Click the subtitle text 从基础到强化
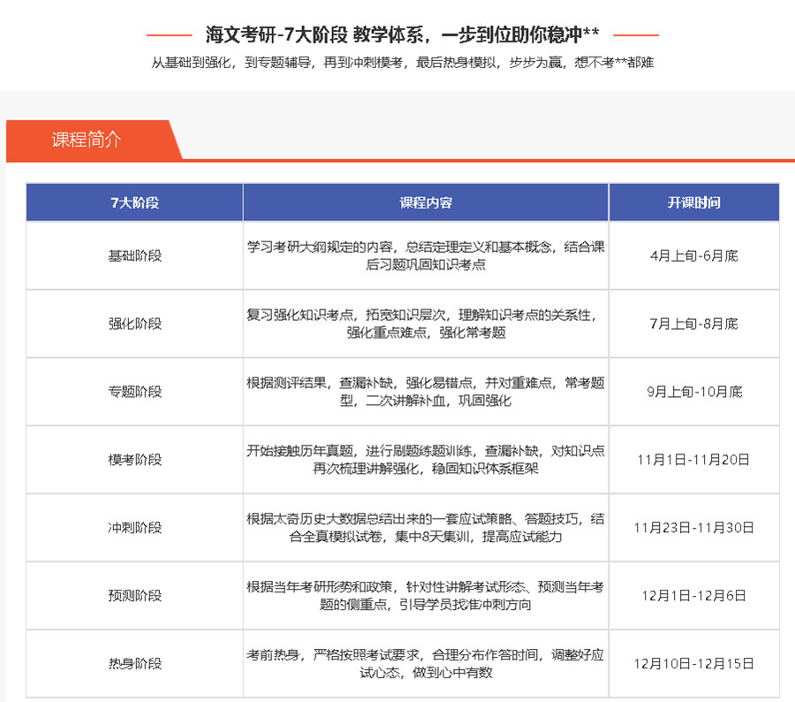Viewport: 795px width, 702px height. tap(397, 64)
